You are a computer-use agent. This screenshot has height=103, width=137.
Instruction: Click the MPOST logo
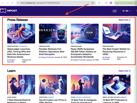(8, 11)
